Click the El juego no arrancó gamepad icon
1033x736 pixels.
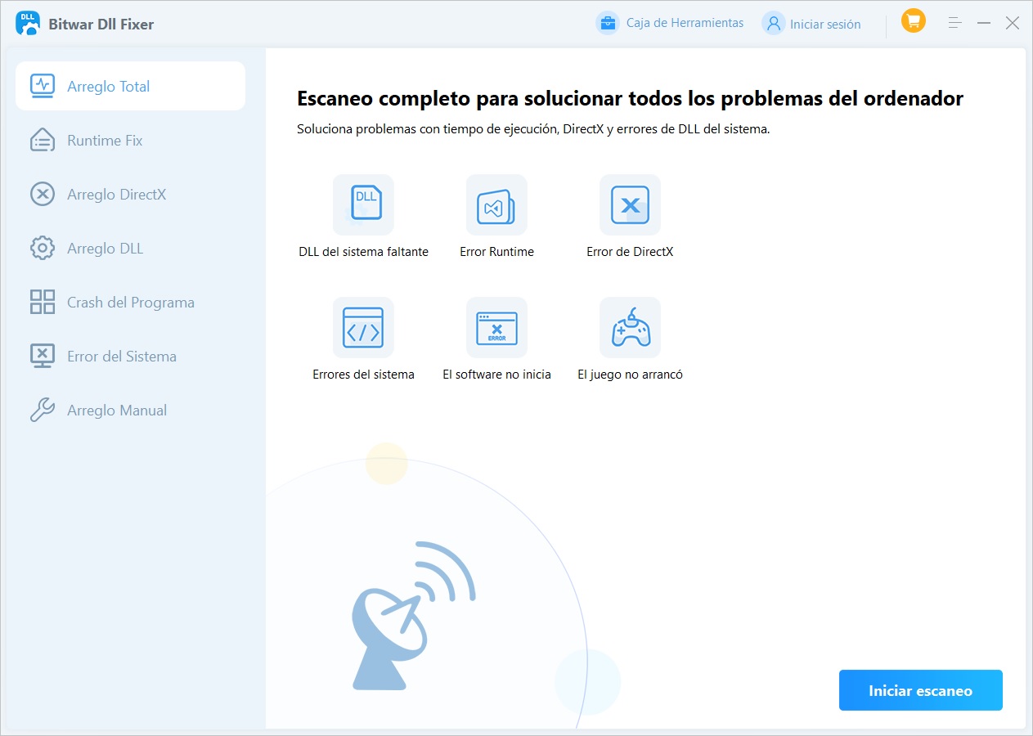[630, 327]
